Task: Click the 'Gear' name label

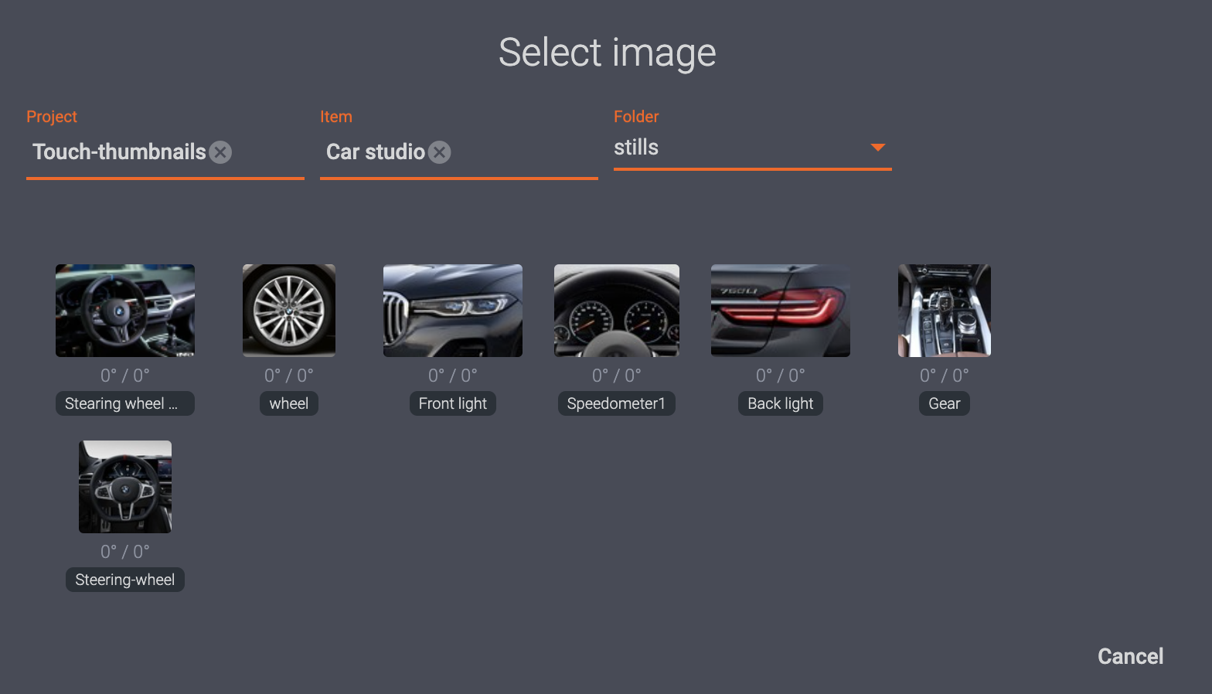Action: tap(945, 403)
